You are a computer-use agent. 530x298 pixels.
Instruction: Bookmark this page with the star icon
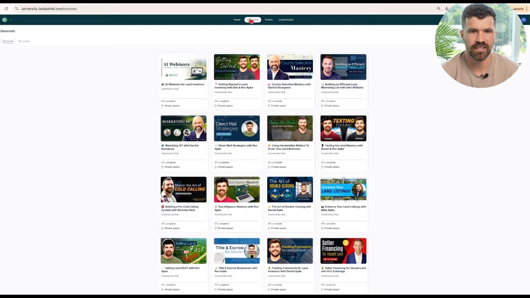click(x=447, y=9)
